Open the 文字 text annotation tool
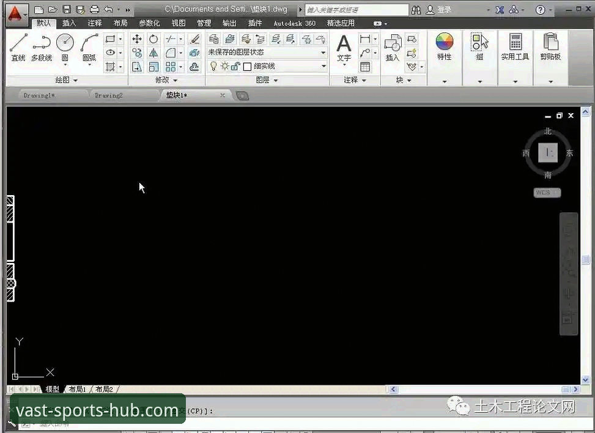This screenshot has height=433, width=595. tap(344, 48)
